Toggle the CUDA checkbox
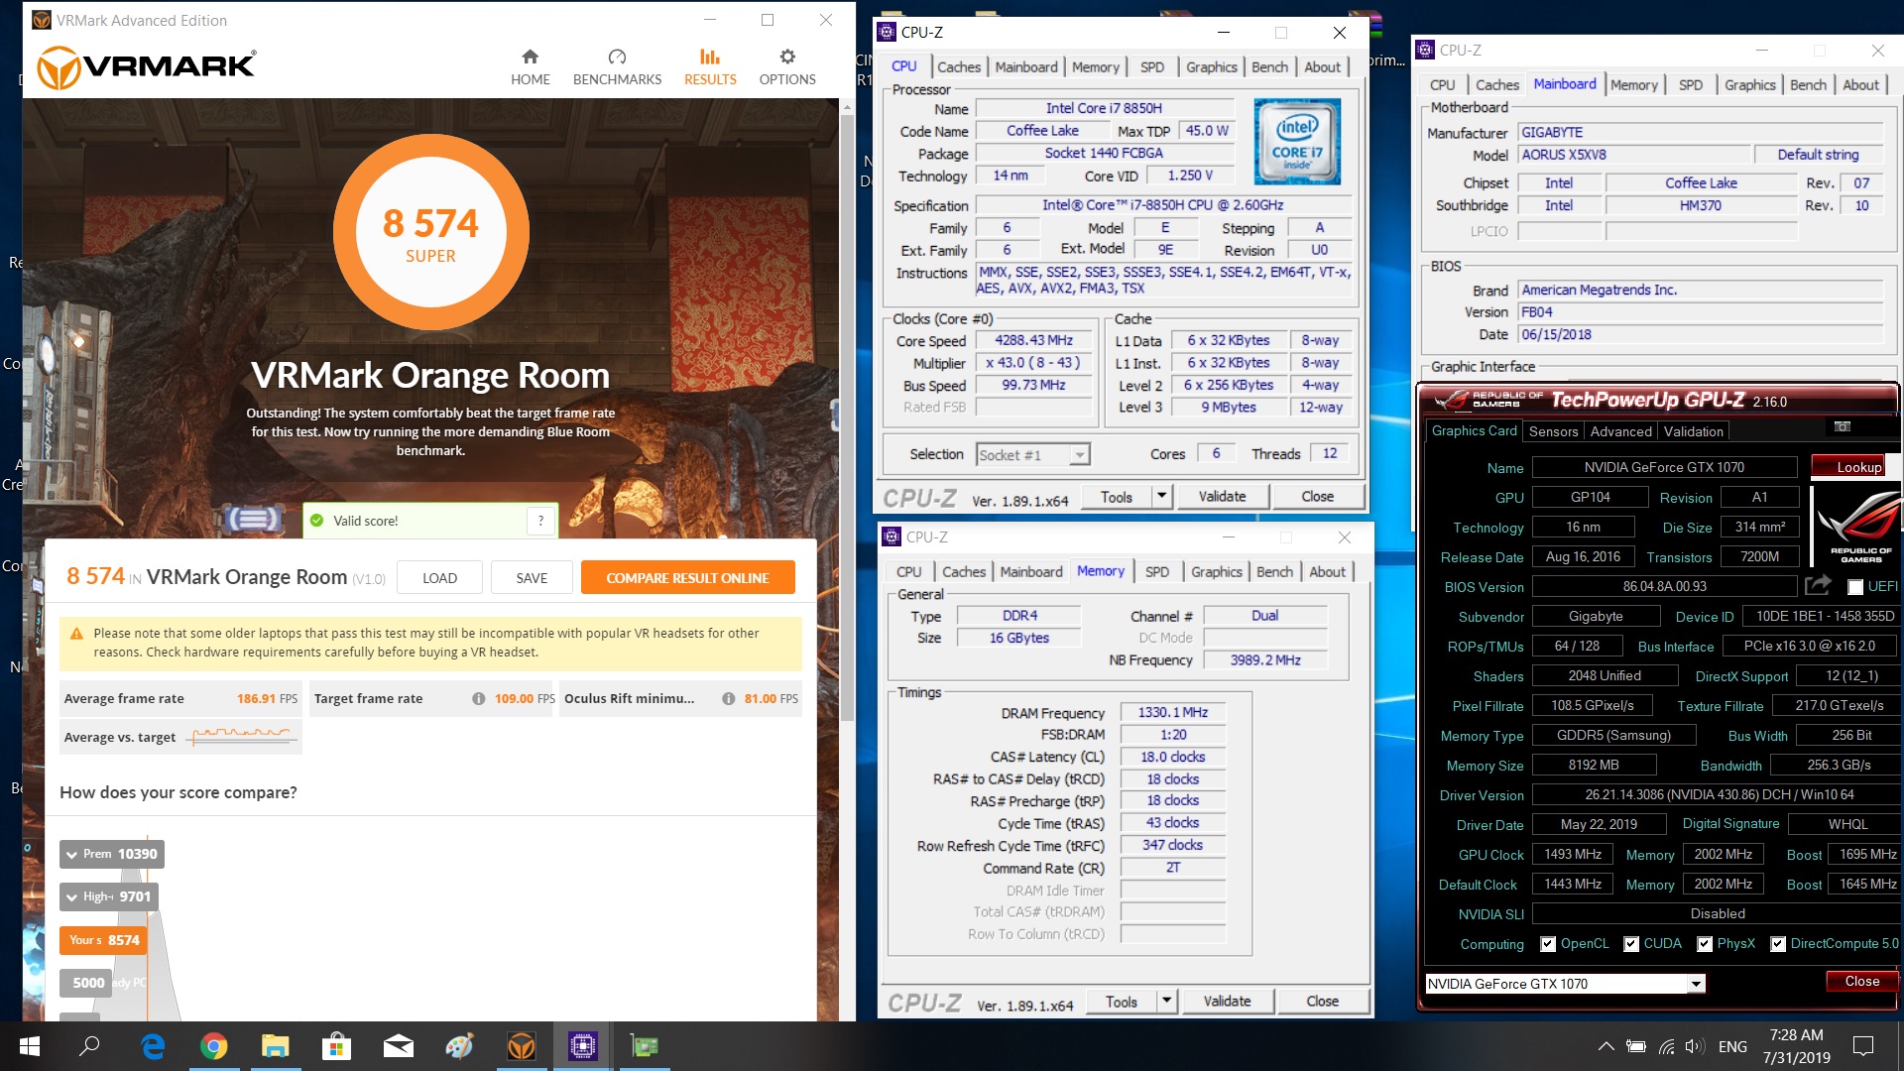Screen dimensions: 1904x1071 (1631, 944)
